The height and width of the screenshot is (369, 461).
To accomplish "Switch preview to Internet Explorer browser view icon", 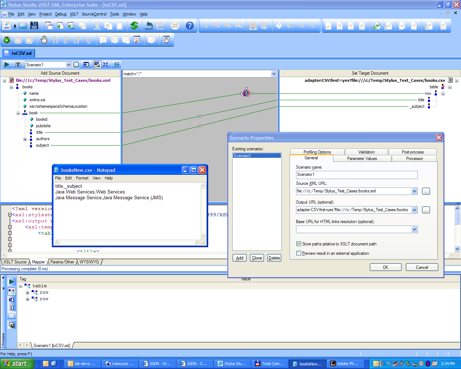I will (12, 299).
